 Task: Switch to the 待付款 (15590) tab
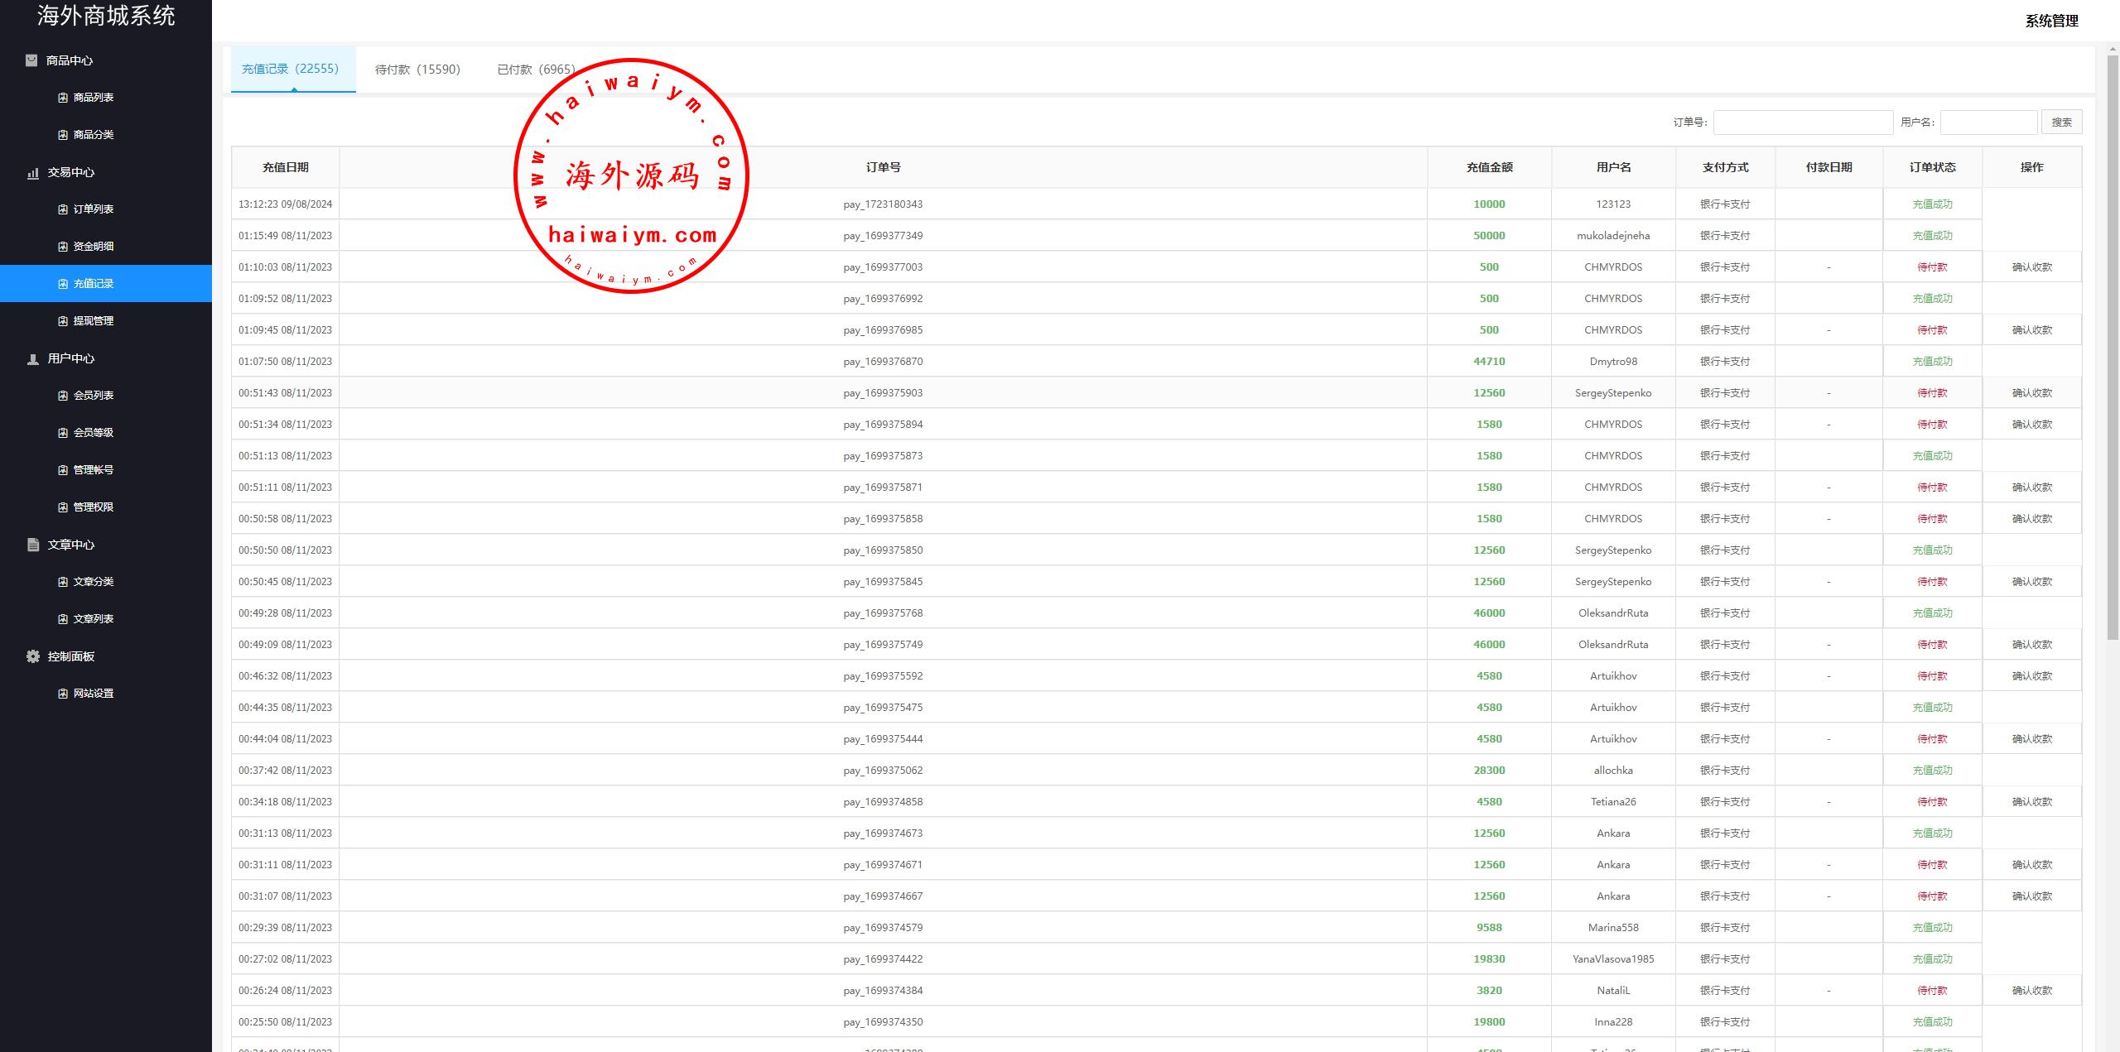coord(417,70)
